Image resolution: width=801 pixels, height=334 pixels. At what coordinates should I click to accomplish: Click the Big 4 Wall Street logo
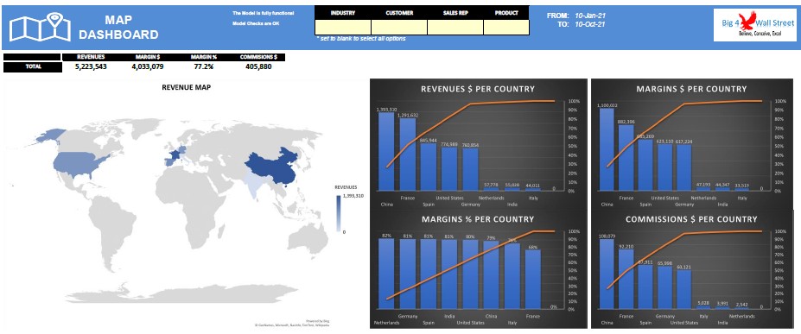pos(754,25)
